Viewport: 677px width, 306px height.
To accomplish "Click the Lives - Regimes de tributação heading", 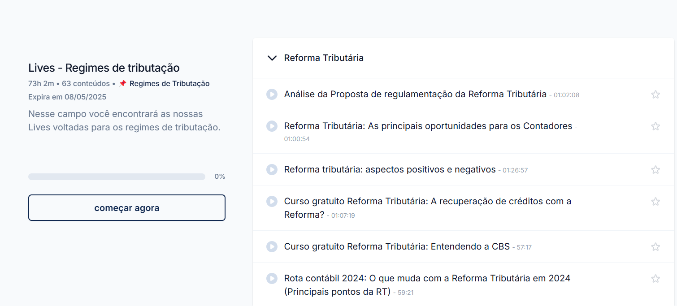I will coord(104,68).
